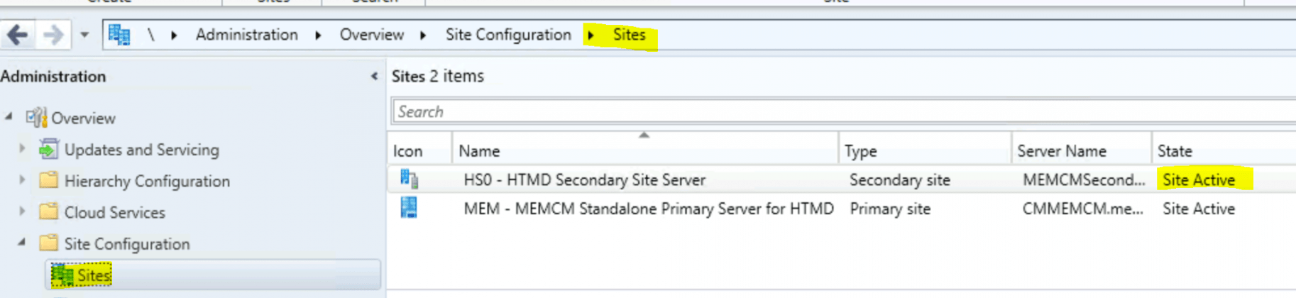
Task: Collapse the Administration navigation pane
Action: [x=374, y=76]
